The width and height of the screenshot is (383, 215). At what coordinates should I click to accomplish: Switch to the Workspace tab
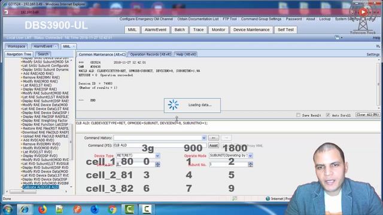(x=16, y=46)
